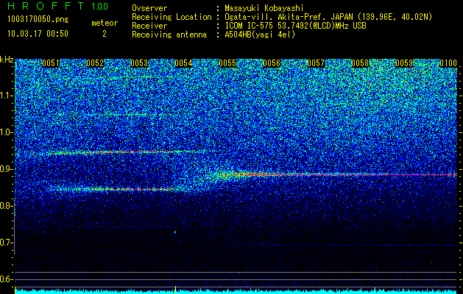This screenshot has height=294, width=463.
Task: Click the observer name Masayuki Kobayashi
Action: [264, 8]
